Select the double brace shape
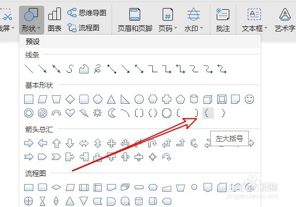Viewport: 296px width, 207px height. point(153,113)
